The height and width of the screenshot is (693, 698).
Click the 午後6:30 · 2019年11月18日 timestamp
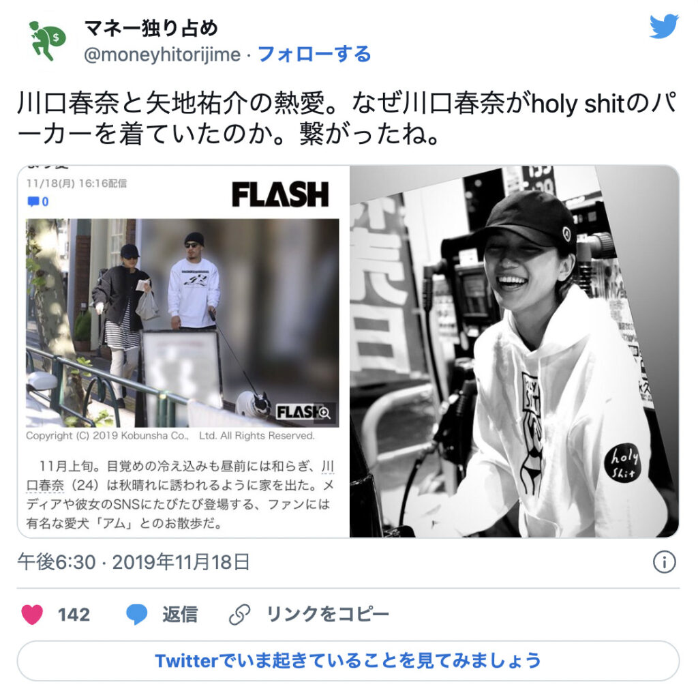[x=134, y=562]
